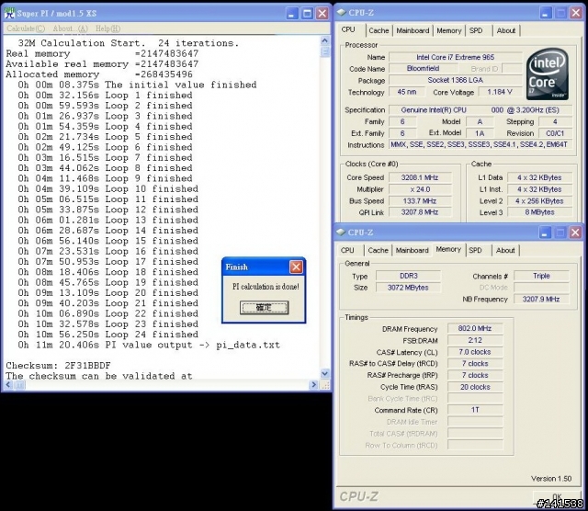Select Memory tab in lower CPU-Z
Screen dimensions: 588x511
448,249
